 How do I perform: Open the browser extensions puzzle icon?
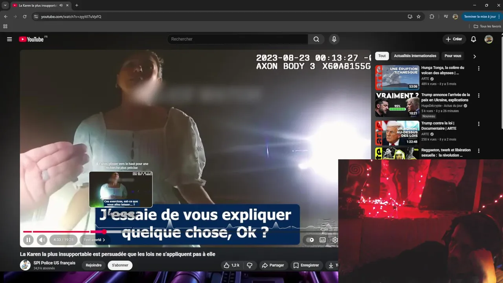432,17
